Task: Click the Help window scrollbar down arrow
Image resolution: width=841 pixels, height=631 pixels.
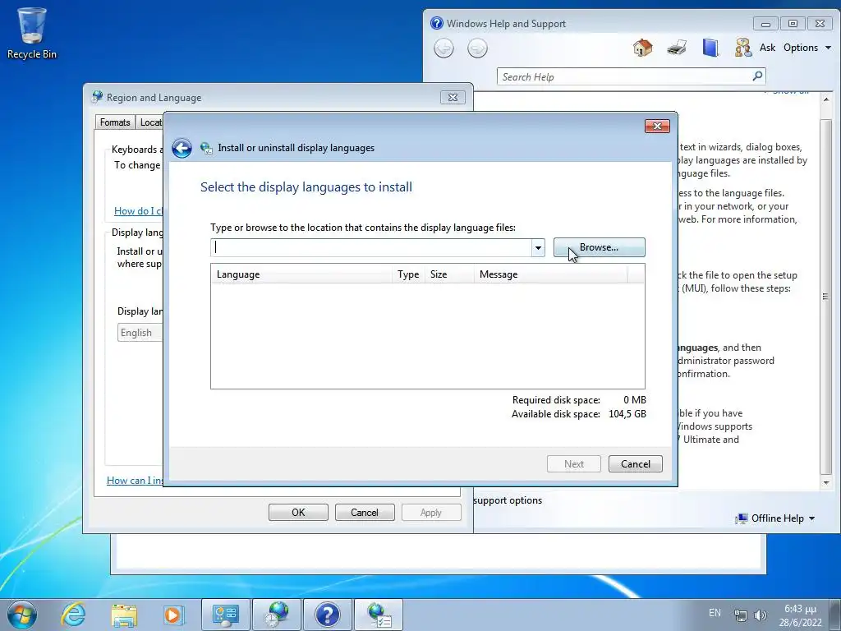Action: [x=826, y=483]
